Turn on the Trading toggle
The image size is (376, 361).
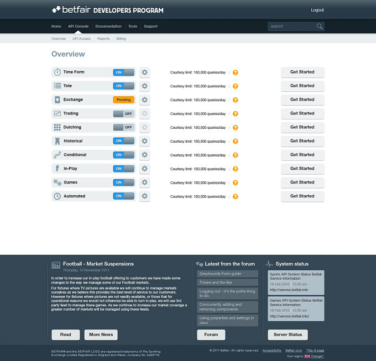(123, 114)
